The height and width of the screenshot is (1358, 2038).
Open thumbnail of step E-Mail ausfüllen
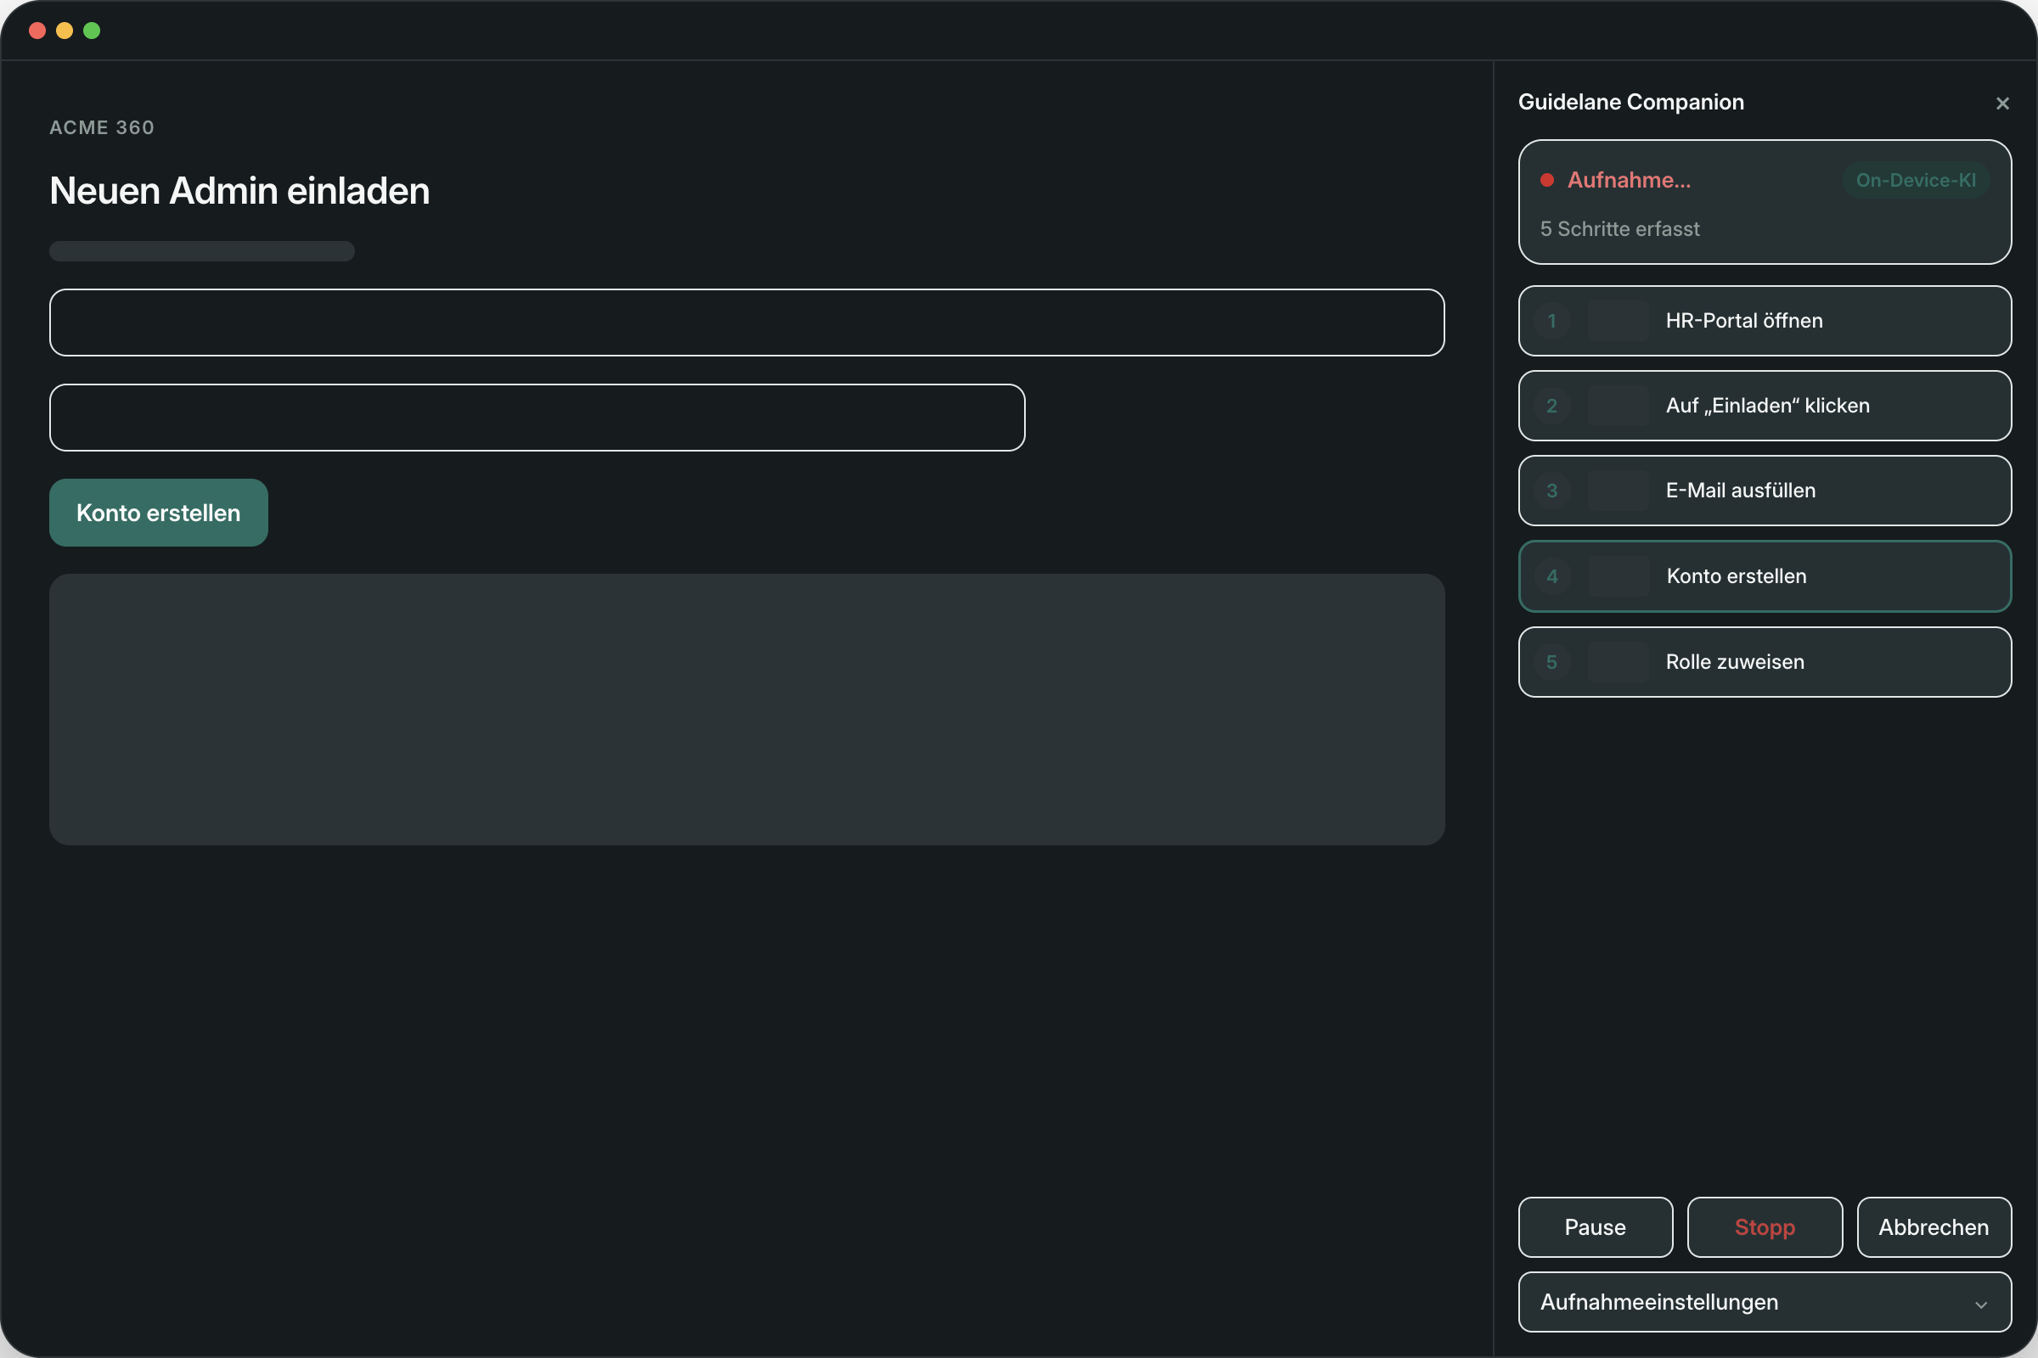point(1618,491)
